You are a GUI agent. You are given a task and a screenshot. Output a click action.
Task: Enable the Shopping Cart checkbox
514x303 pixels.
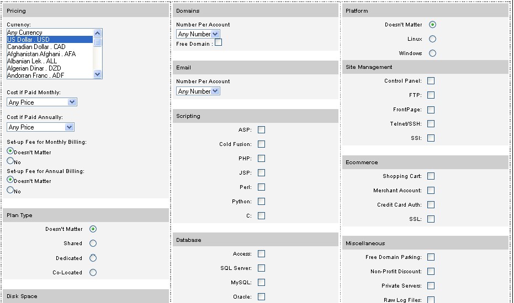(431, 176)
